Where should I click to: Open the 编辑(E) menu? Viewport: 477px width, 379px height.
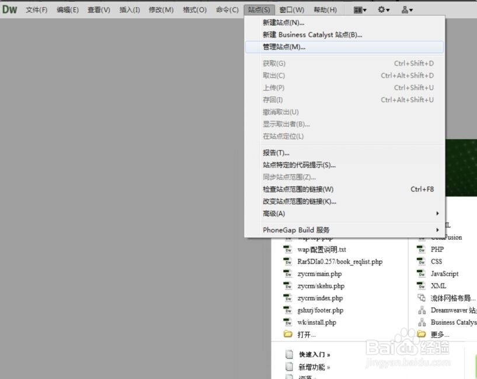click(x=68, y=10)
